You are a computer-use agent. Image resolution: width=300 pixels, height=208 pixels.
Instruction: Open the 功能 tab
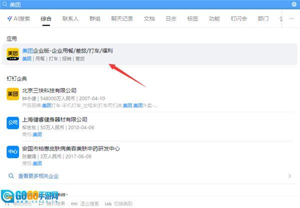[x=214, y=19]
